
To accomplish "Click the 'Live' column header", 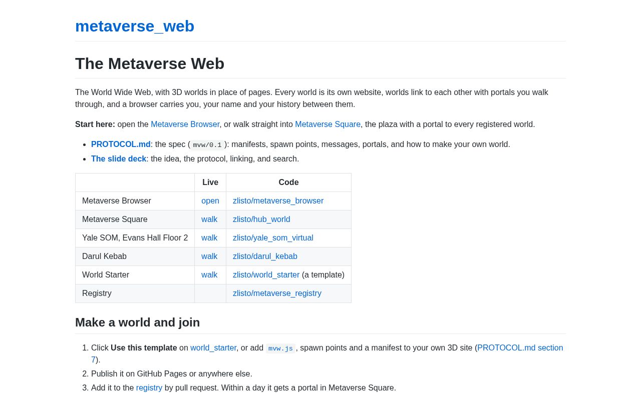I will click(x=210, y=182).
